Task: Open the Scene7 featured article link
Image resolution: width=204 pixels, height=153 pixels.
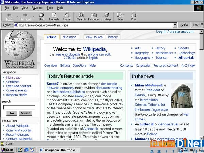Action: tap(53, 84)
